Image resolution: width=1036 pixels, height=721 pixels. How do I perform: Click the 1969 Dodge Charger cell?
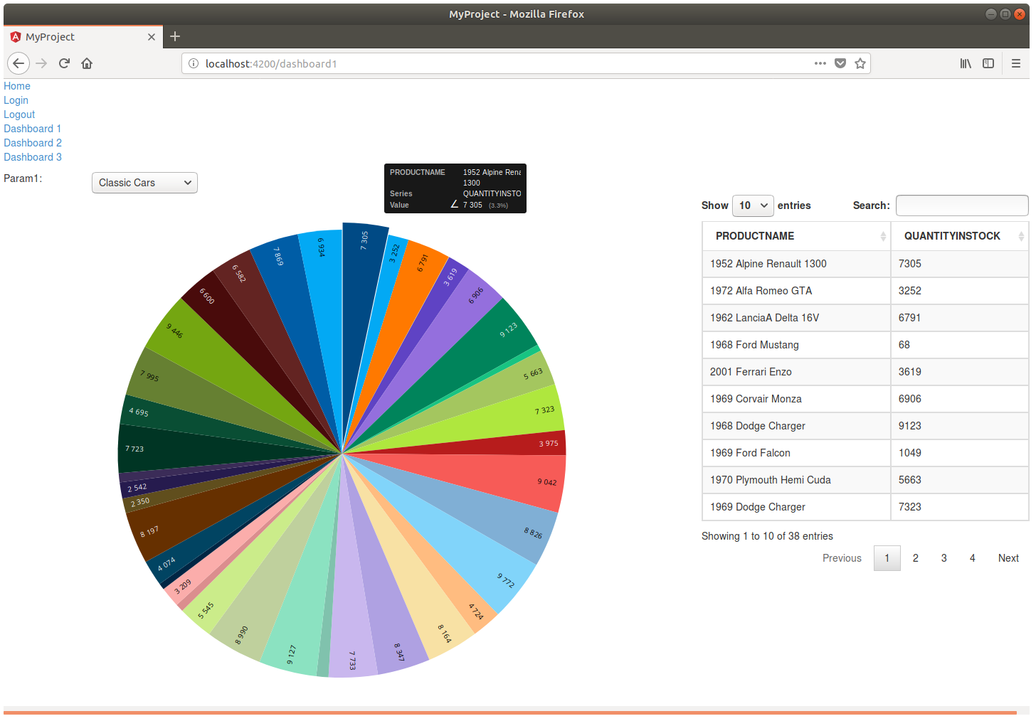click(x=796, y=507)
